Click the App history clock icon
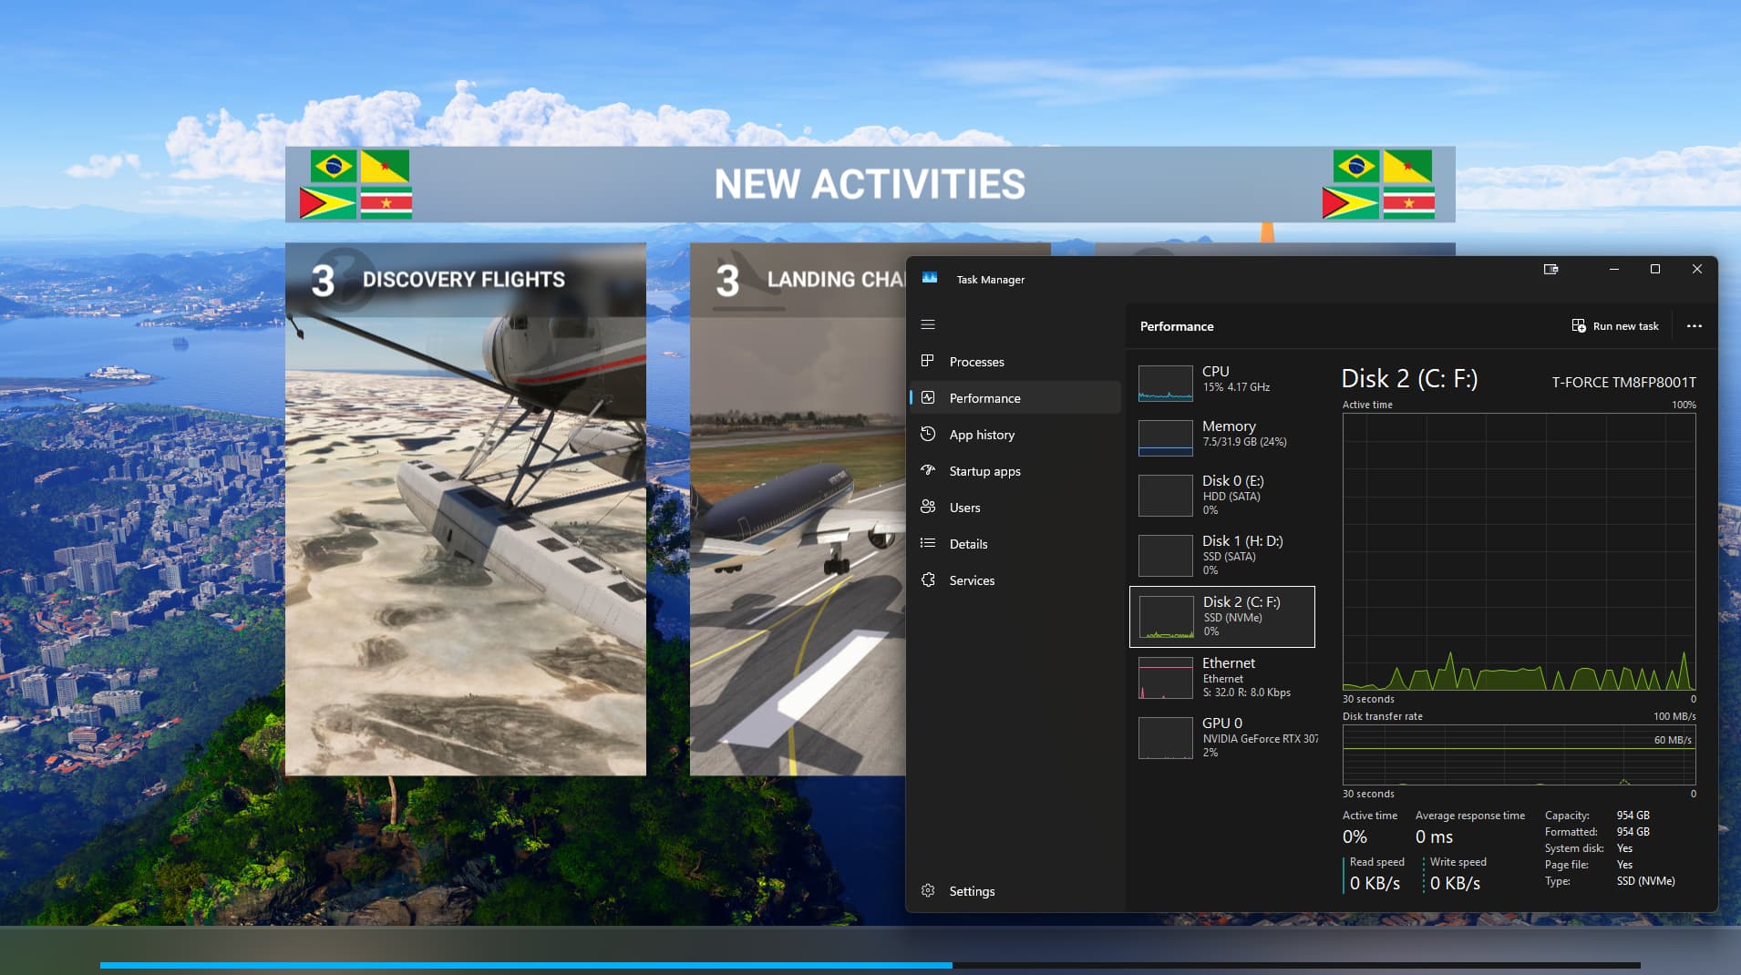 click(x=928, y=434)
